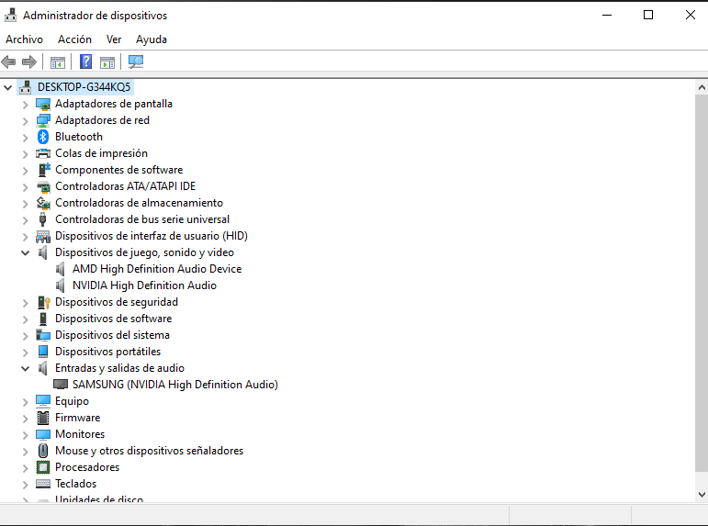Click the scrollbar down arrow

[702, 495]
